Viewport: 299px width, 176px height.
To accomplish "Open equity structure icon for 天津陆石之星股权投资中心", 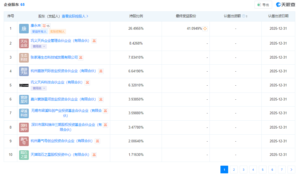I will 94,155.
